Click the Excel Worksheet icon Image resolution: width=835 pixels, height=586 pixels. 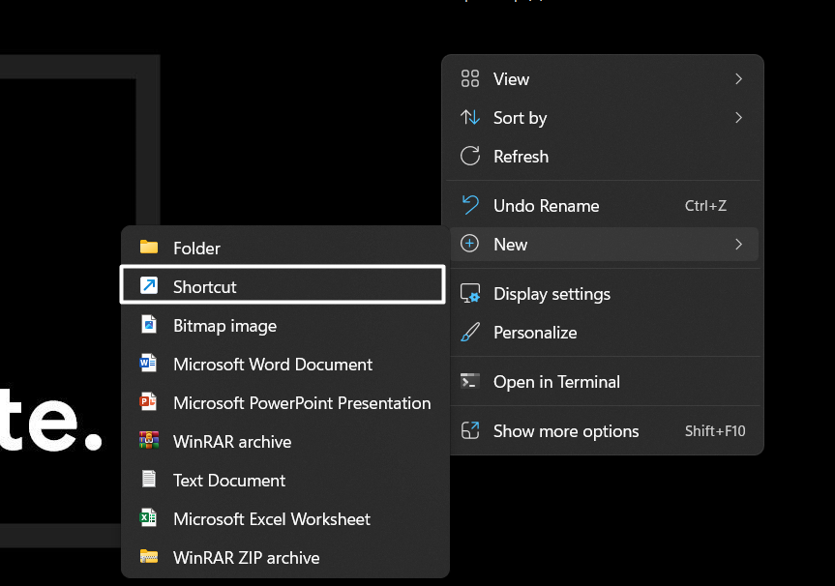148,518
